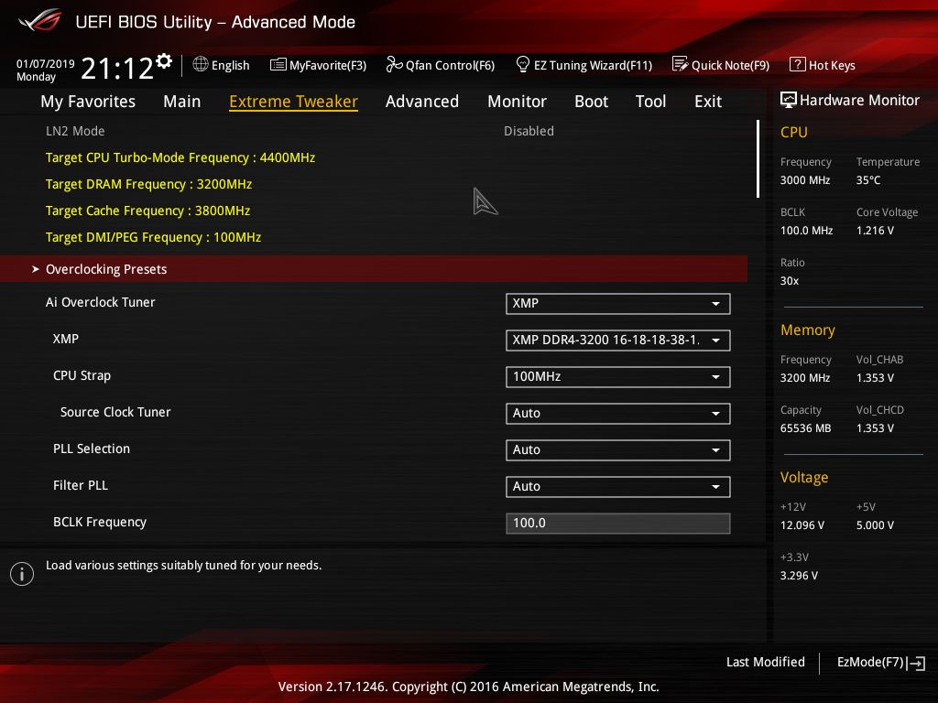The height and width of the screenshot is (703, 938).
Task: Open the Ai Overclock Tuner dropdown
Action: tap(617, 304)
